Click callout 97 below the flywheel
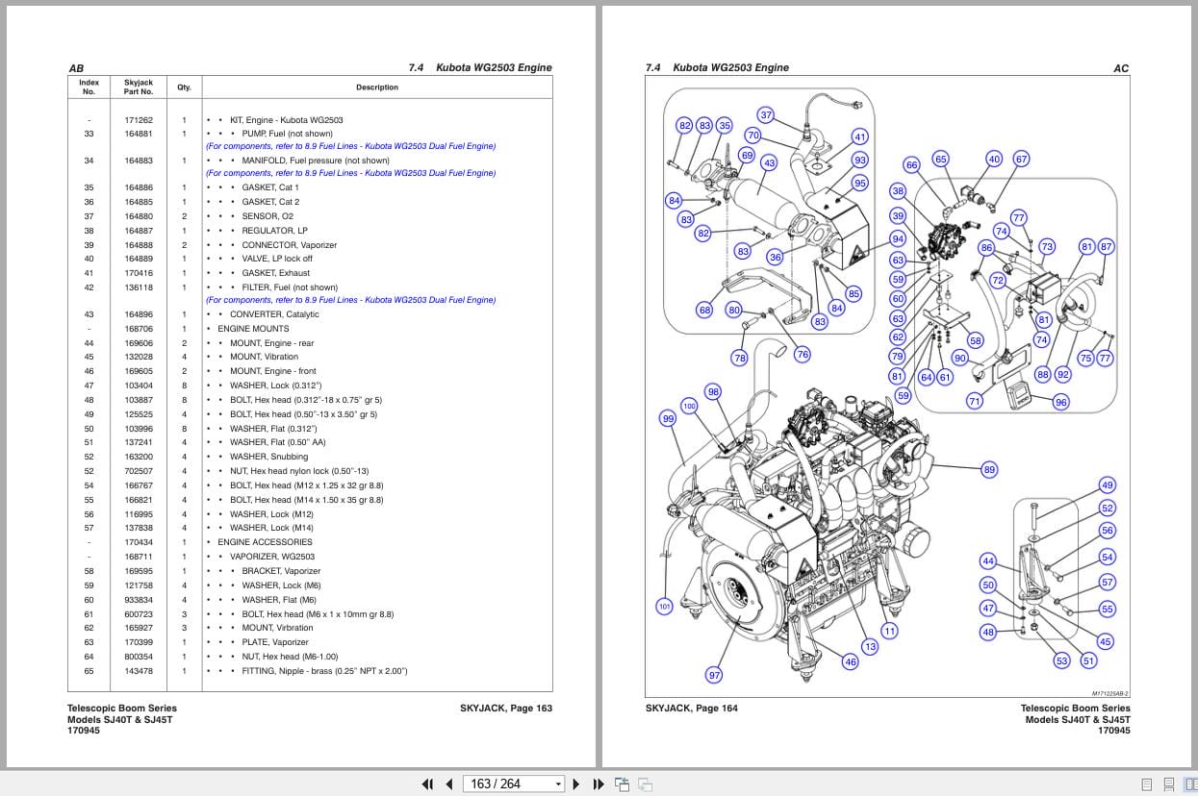Screen dimensions: 1198x796 (714, 675)
